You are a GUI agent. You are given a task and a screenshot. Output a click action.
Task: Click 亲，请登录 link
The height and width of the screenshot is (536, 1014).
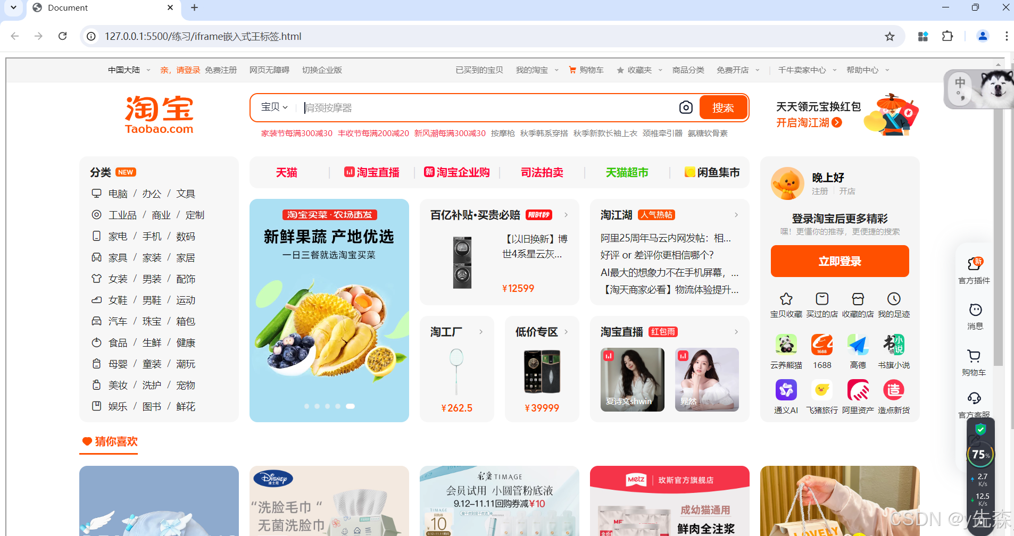180,70
